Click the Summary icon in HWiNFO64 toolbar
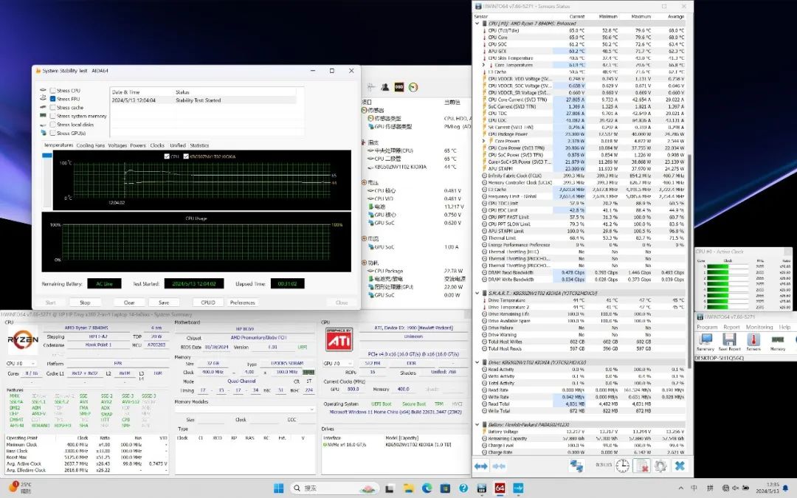The width and height of the screenshot is (797, 498). (705, 340)
